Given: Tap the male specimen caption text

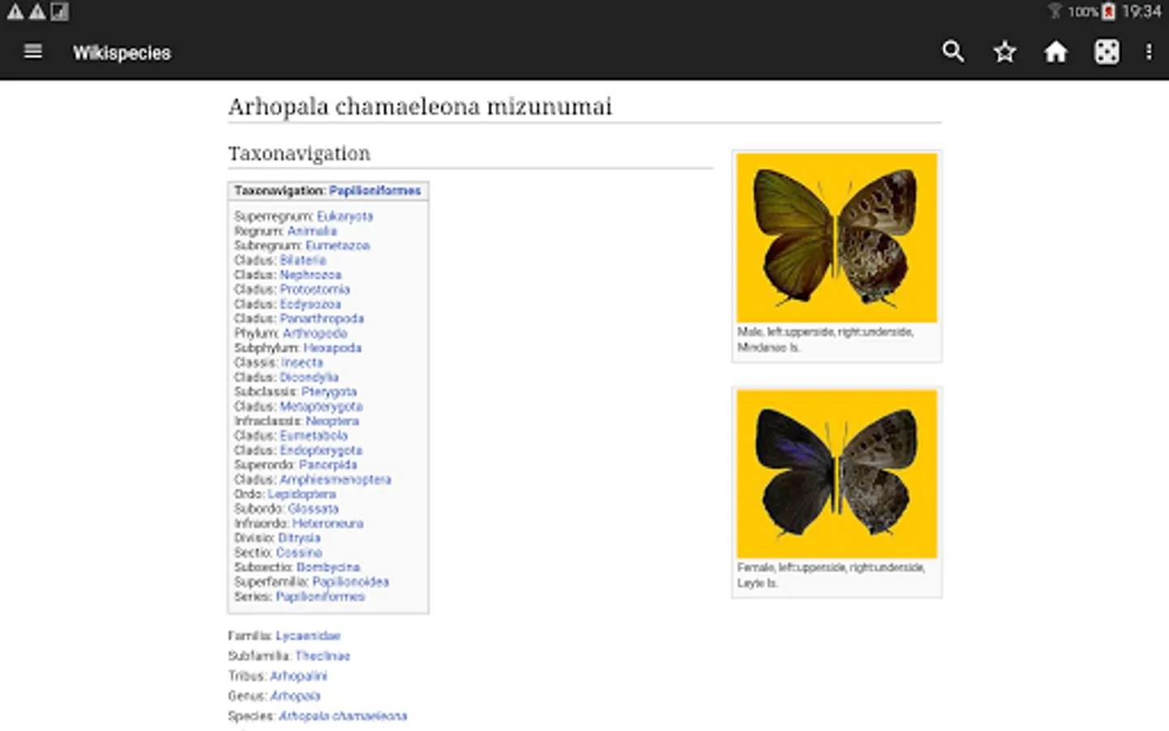Looking at the screenshot, I should pos(826,340).
